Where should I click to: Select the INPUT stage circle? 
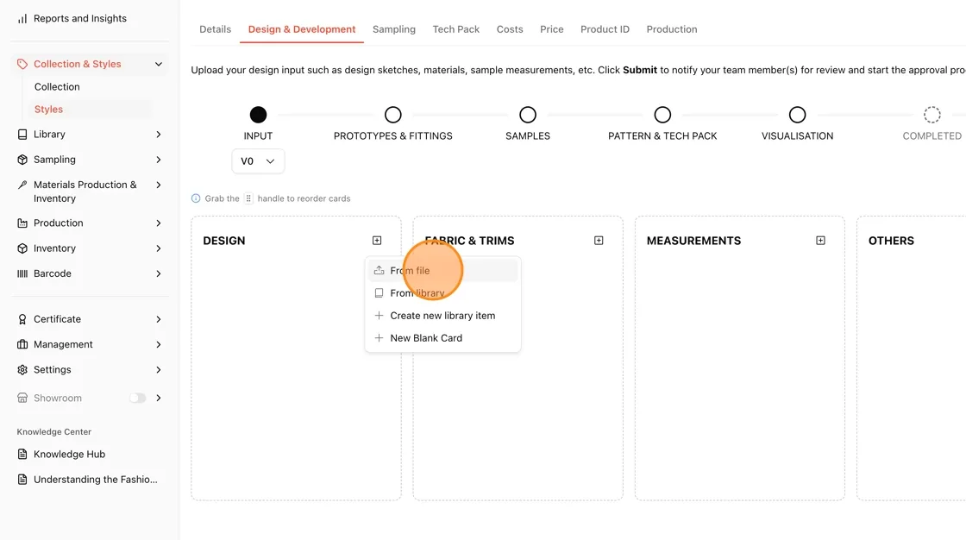coord(258,115)
